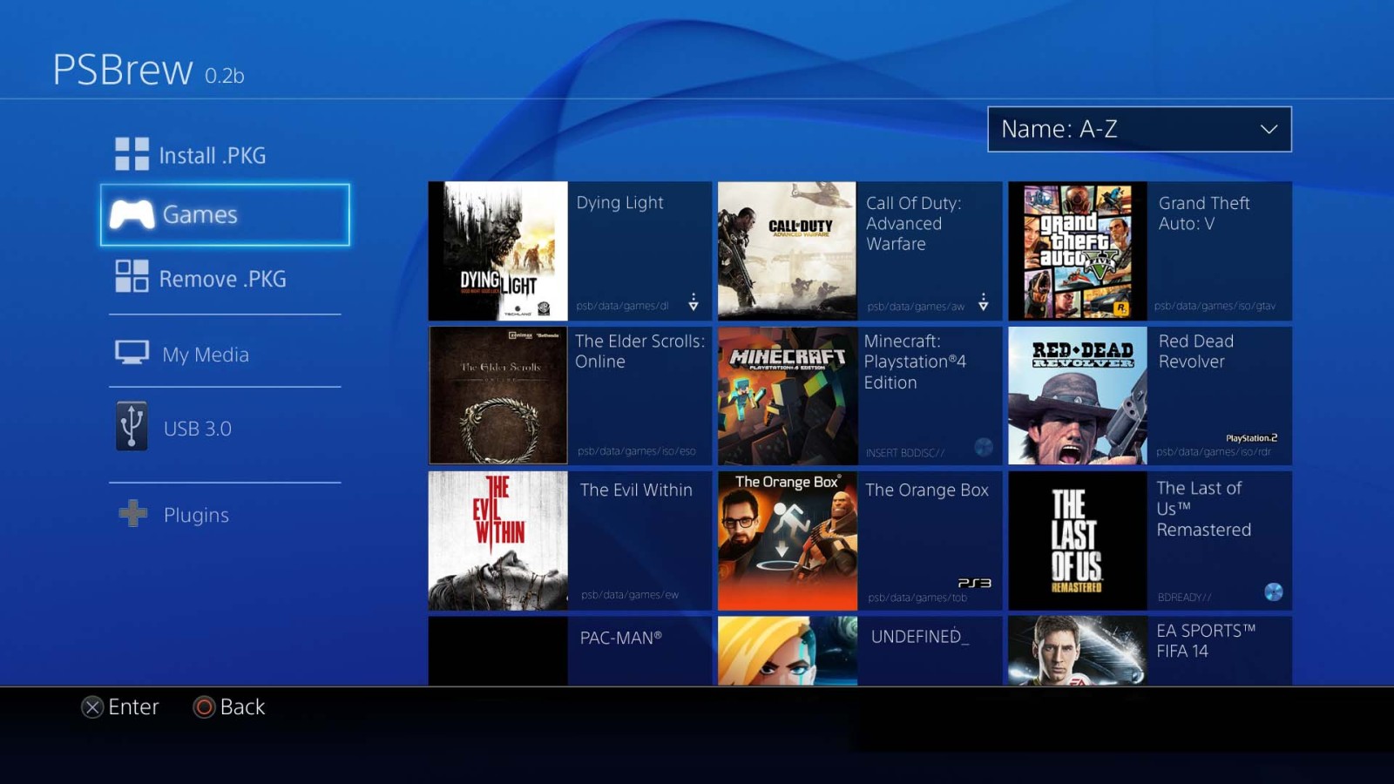Click the sort dropdown chevron arrow

1269,129
